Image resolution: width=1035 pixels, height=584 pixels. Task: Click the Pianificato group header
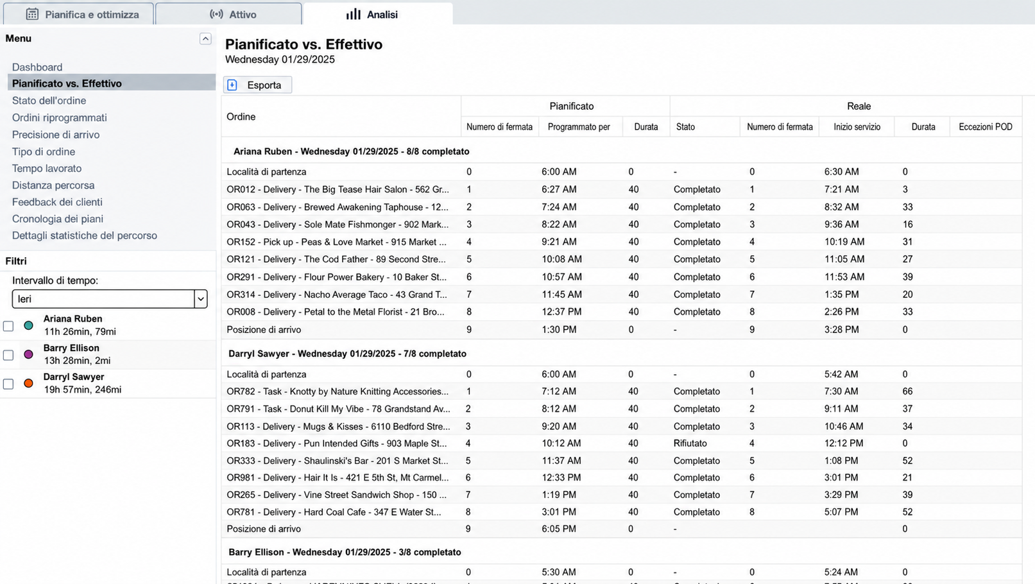[572, 106]
